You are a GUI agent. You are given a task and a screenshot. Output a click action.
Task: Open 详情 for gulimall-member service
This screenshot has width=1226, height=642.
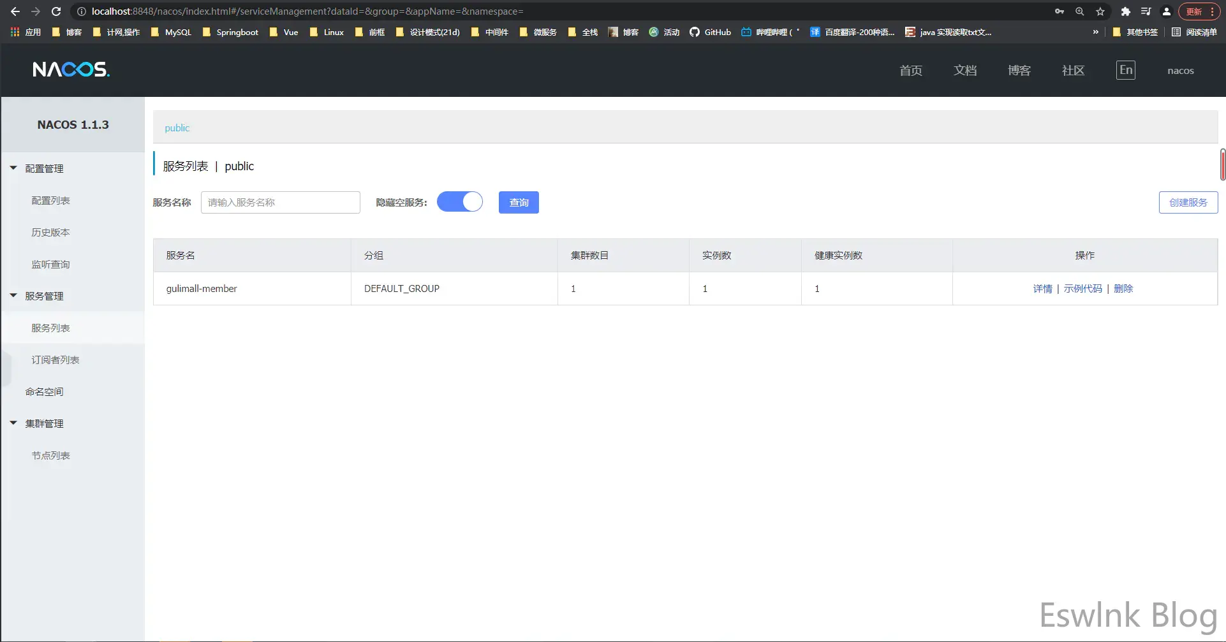click(1042, 289)
